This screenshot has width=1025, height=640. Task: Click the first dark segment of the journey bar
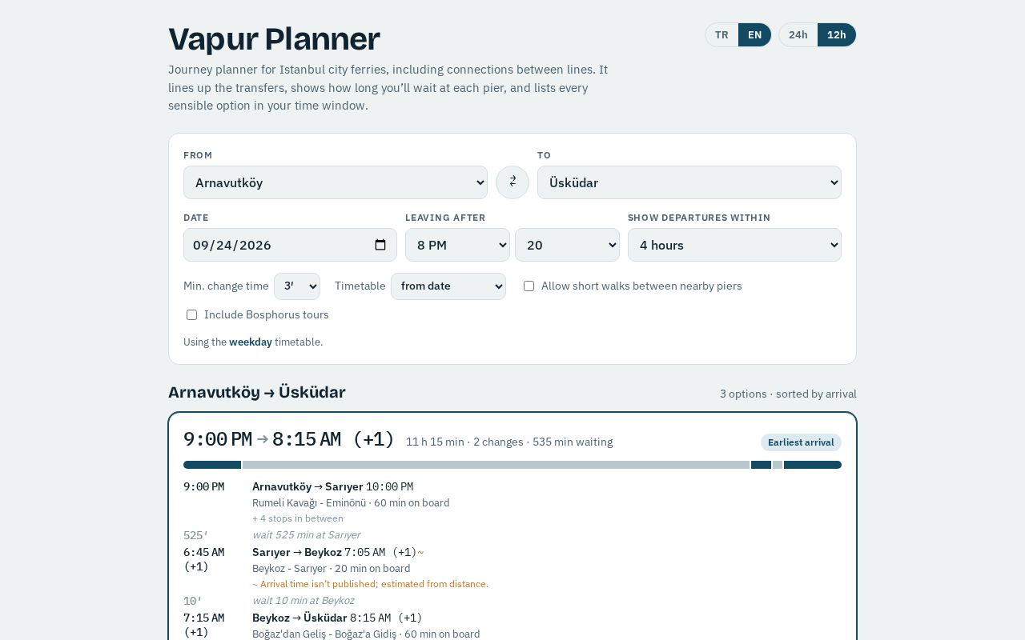click(x=212, y=465)
